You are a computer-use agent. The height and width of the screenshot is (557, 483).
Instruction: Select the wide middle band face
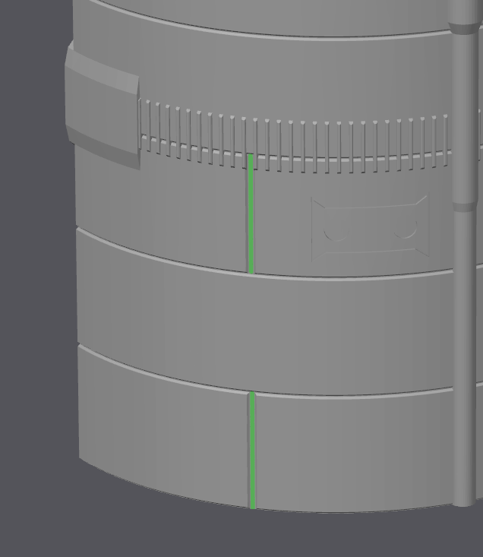point(266,327)
